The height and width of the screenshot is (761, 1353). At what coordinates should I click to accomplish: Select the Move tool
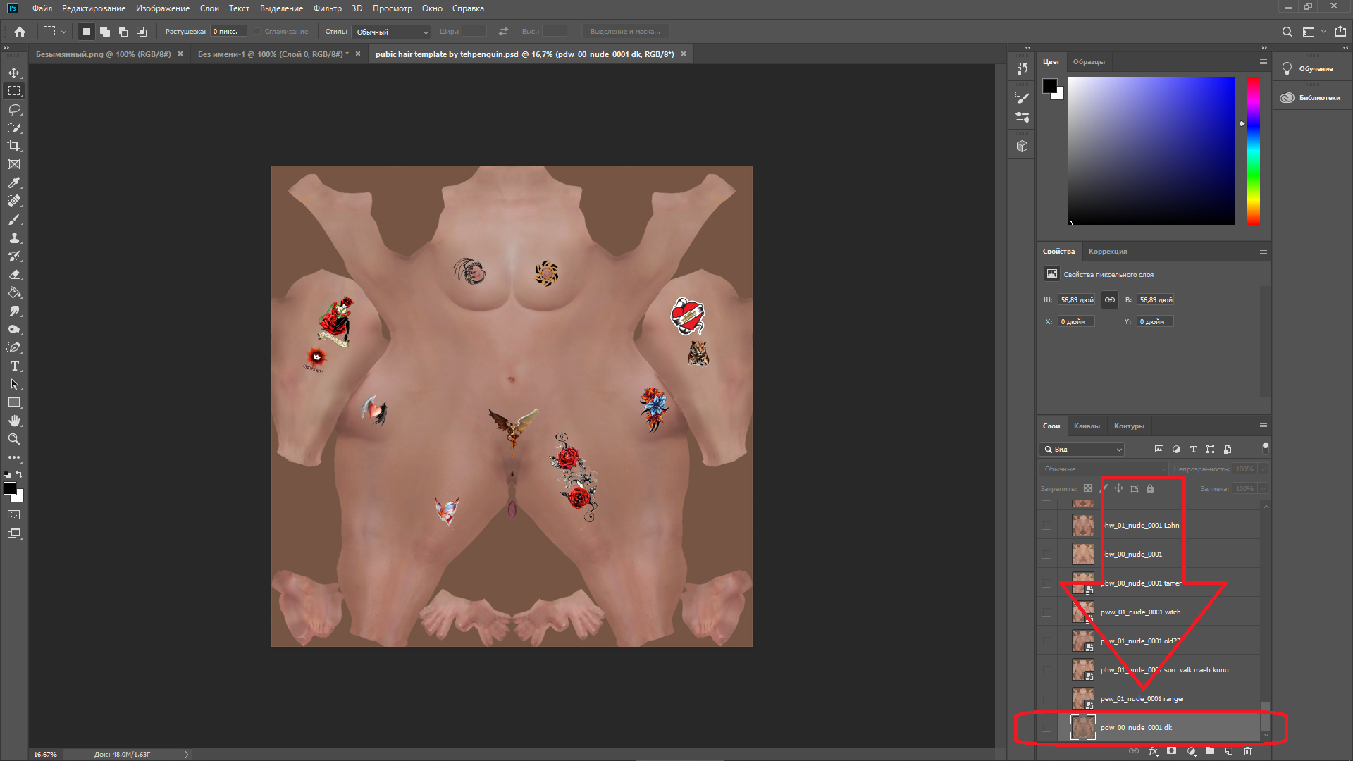click(x=14, y=73)
